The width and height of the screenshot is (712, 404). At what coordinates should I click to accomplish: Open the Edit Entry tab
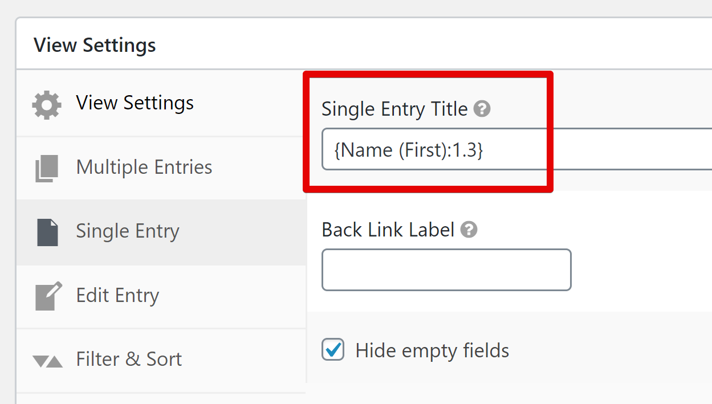coord(117,295)
